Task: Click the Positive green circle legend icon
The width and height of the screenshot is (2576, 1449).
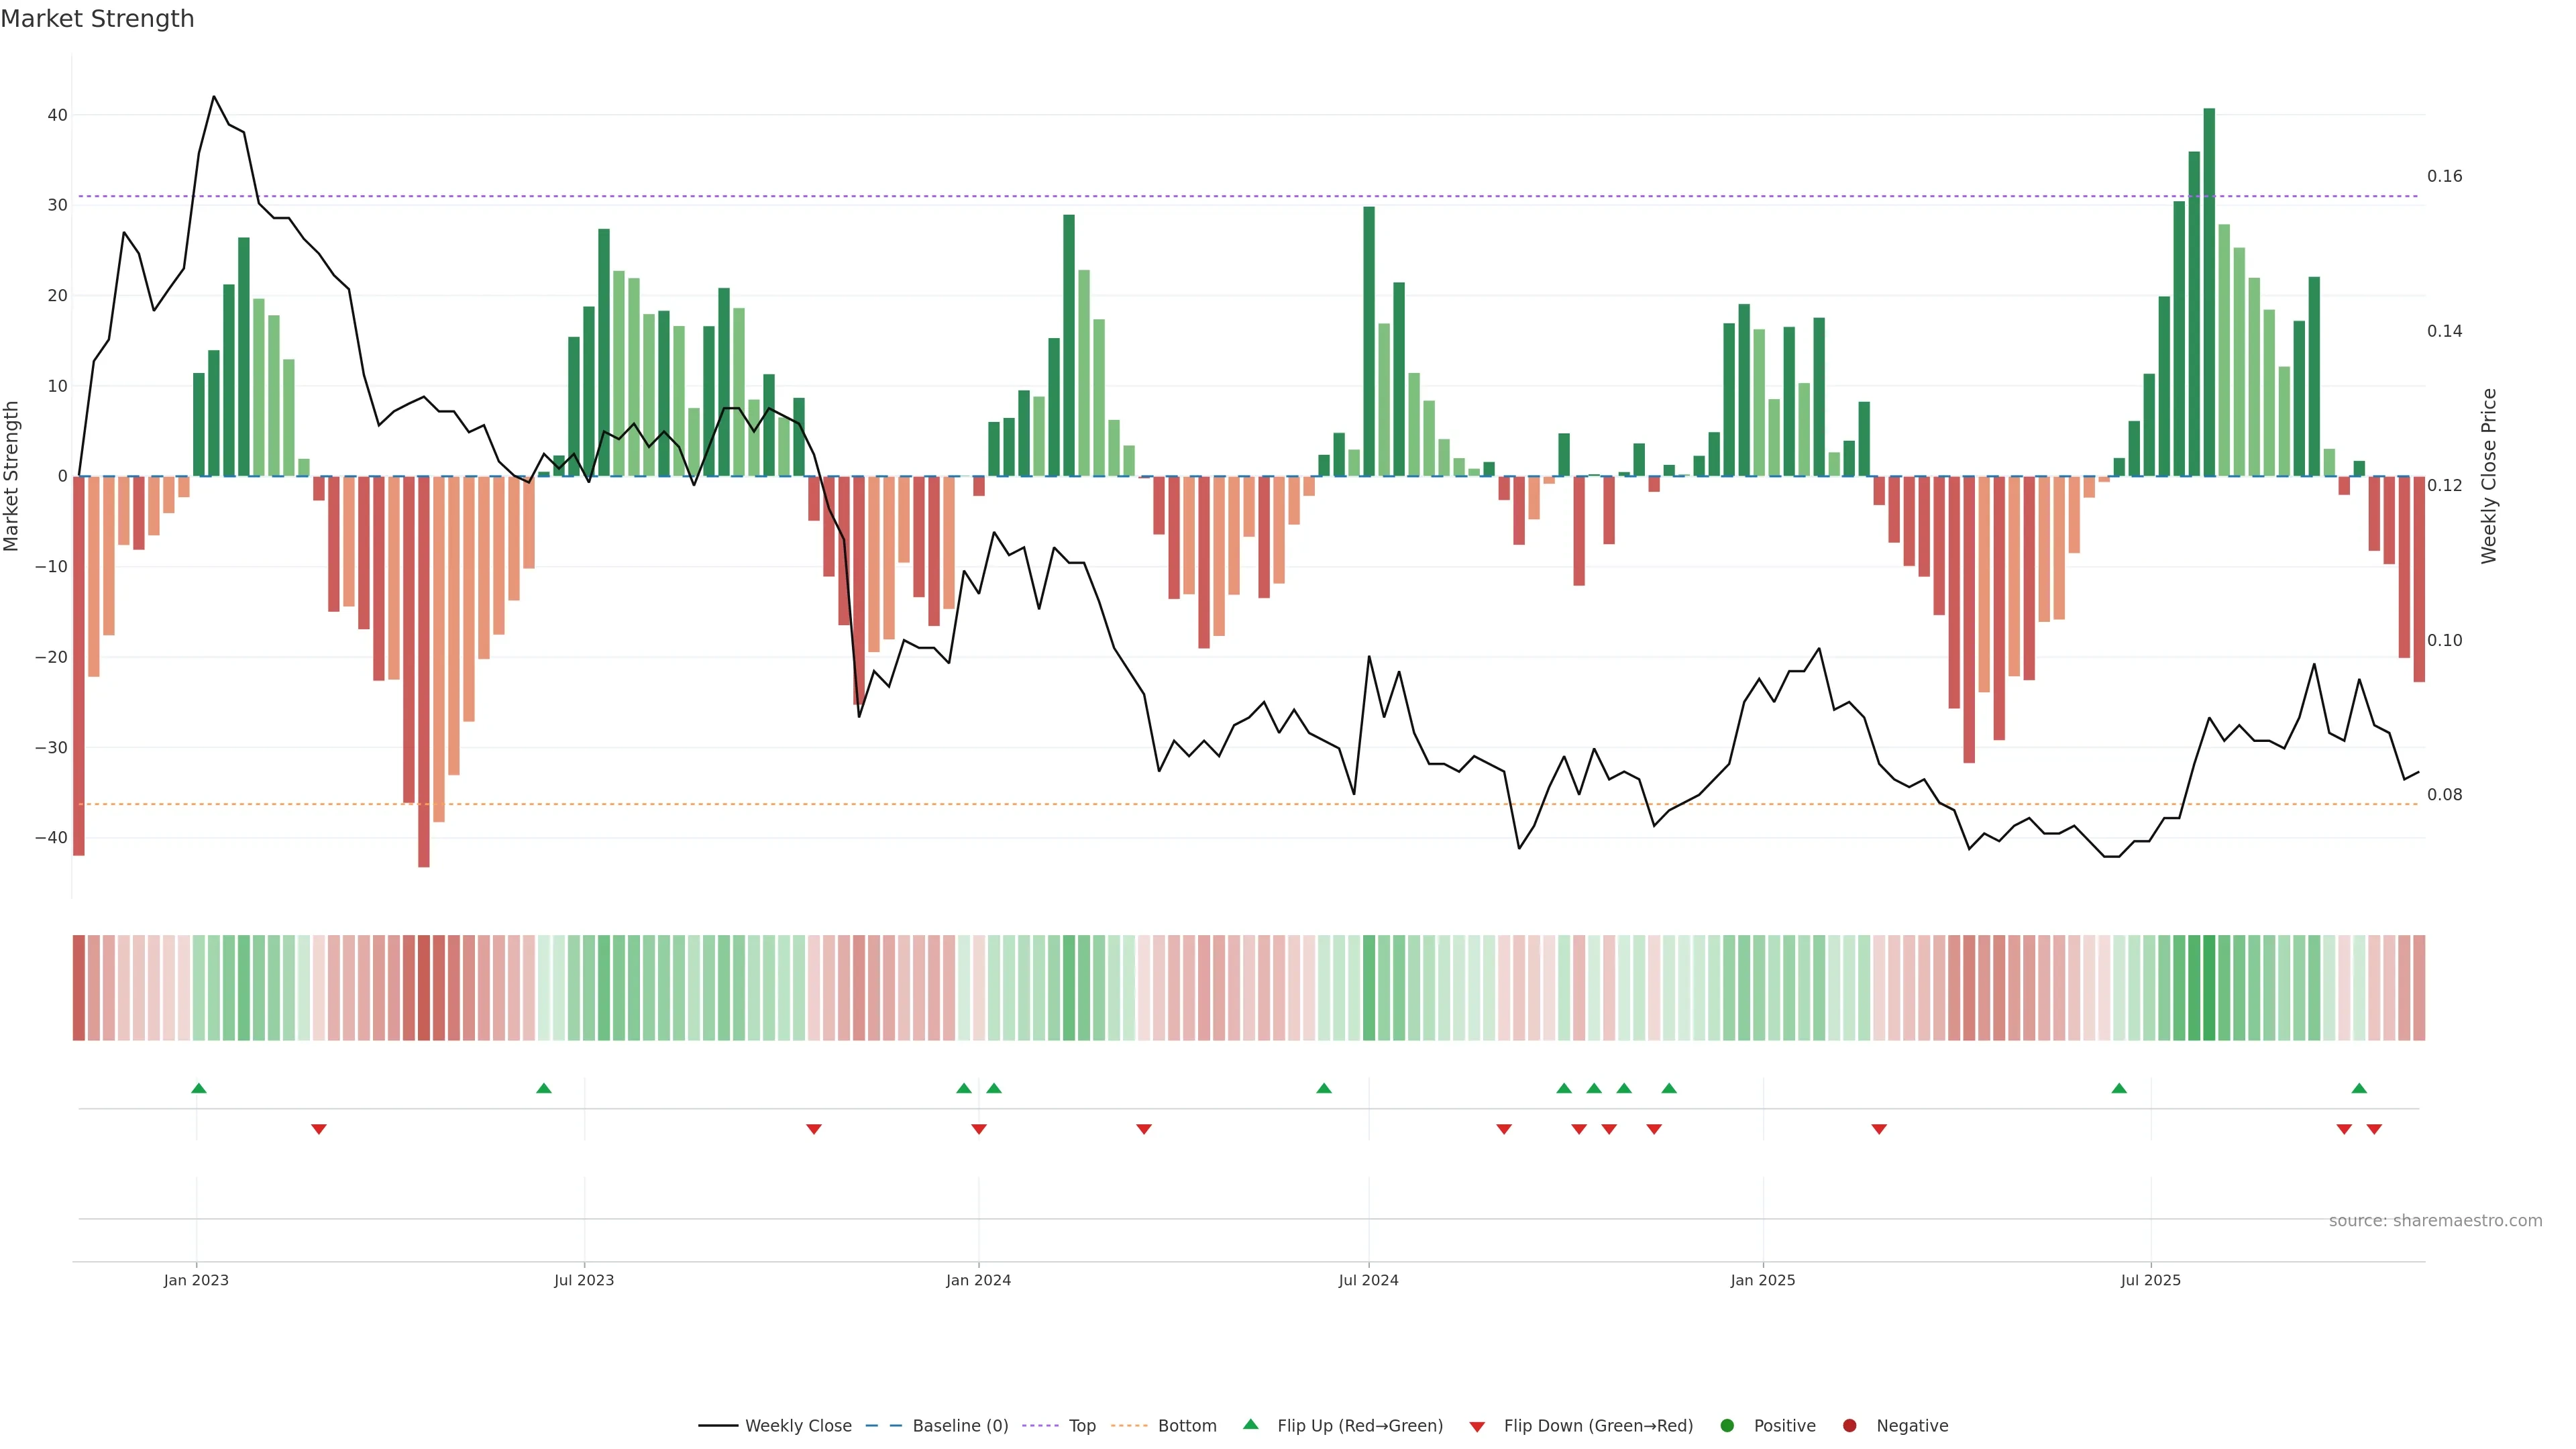Action: coord(1727,1426)
